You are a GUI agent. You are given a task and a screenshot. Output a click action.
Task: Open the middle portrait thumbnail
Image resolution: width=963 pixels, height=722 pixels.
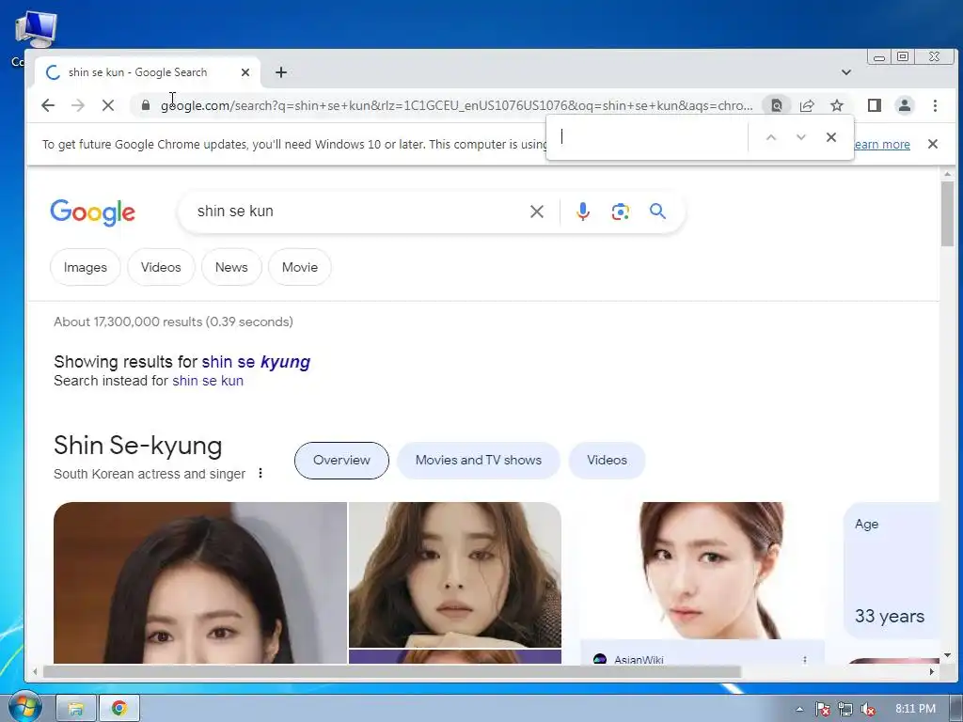[455, 574]
